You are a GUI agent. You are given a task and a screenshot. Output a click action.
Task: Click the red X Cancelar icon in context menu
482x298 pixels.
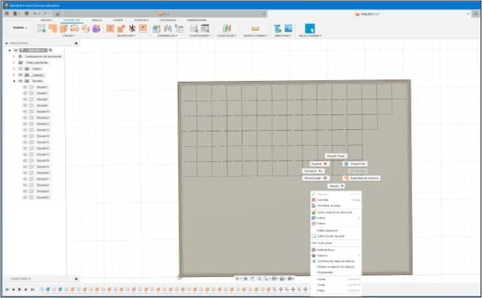314,200
